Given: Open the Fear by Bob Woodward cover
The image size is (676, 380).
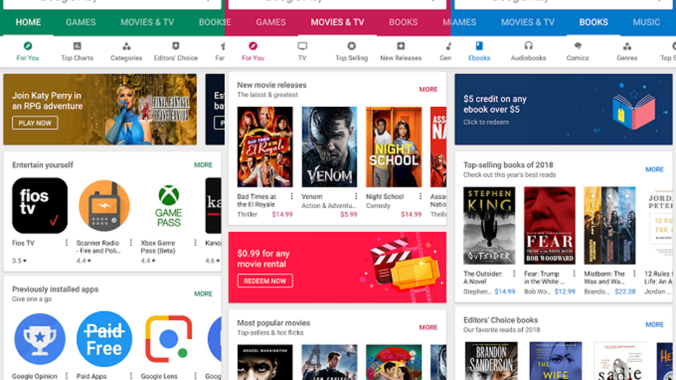Looking at the screenshot, I should [549, 226].
